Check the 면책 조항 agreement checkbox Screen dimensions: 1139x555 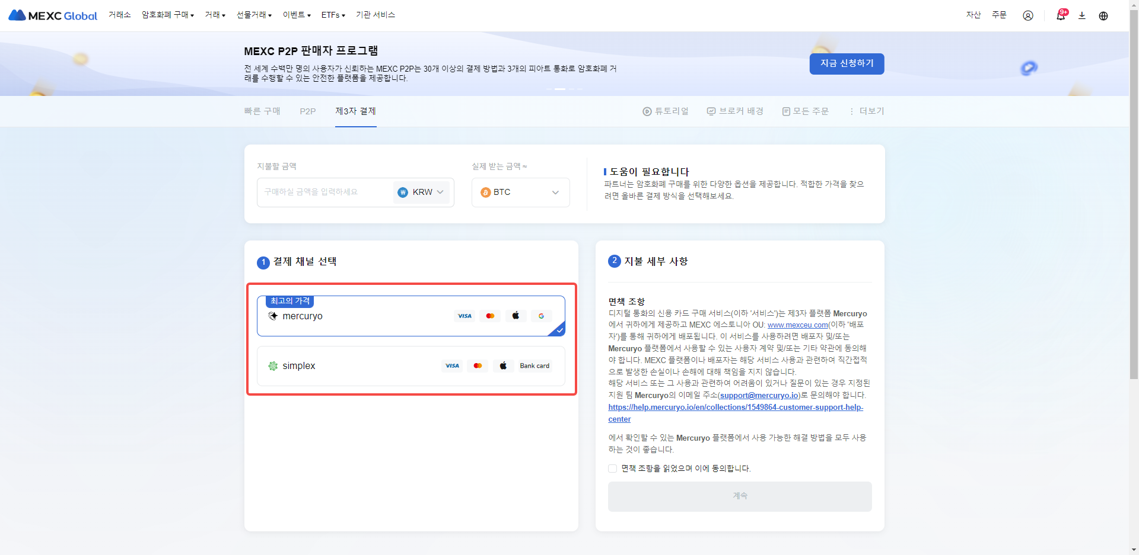click(612, 469)
